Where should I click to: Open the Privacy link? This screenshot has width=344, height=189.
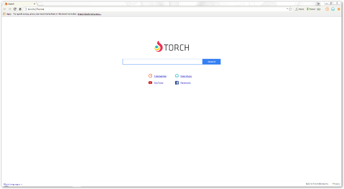(336, 184)
